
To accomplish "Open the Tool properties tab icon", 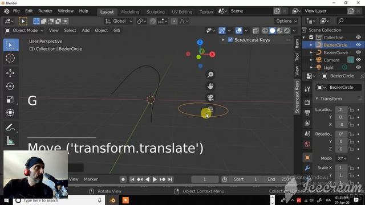I will tap(307, 89).
